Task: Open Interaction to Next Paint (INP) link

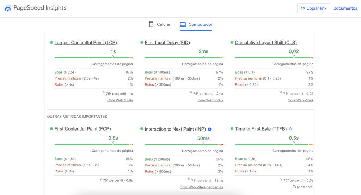Action: click(x=175, y=129)
